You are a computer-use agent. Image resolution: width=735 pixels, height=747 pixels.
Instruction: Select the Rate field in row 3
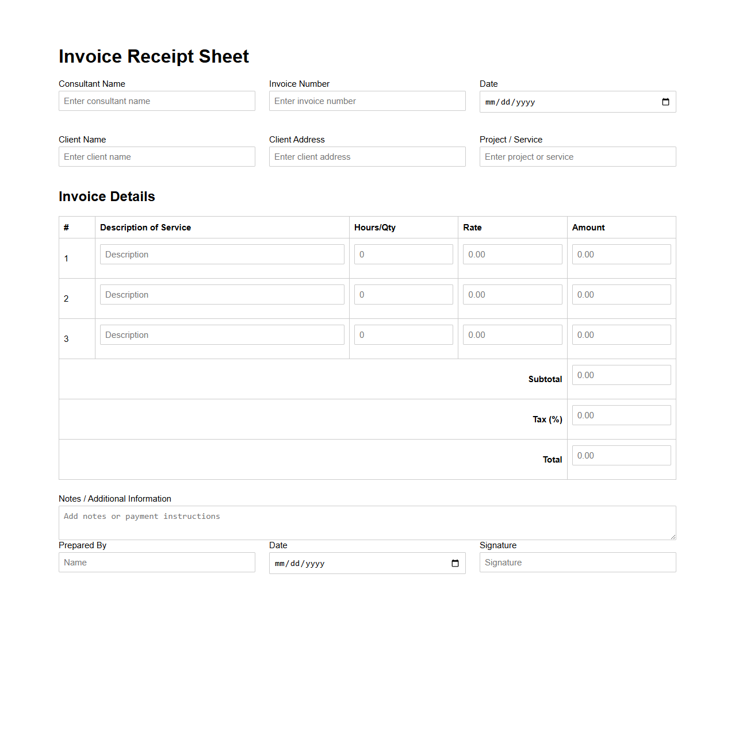512,334
